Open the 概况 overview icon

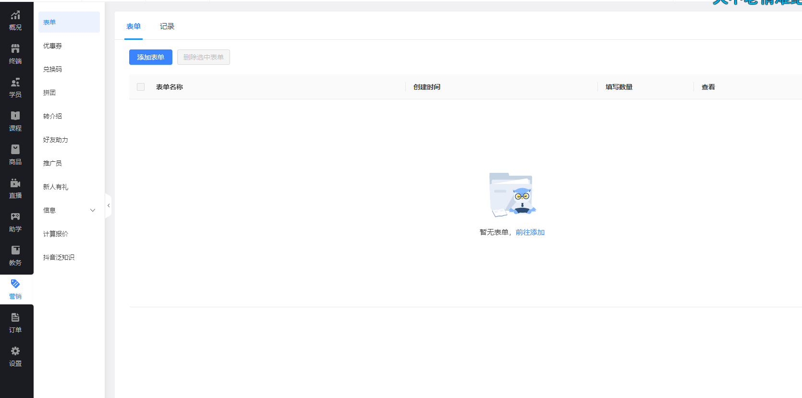coord(15,15)
